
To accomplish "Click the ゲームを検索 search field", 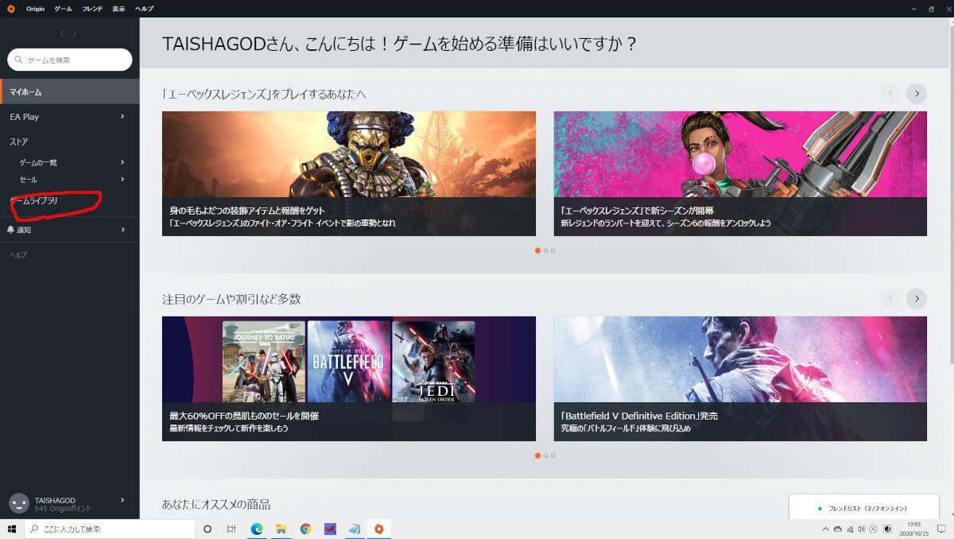I will pyautogui.click(x=70, y=60).
